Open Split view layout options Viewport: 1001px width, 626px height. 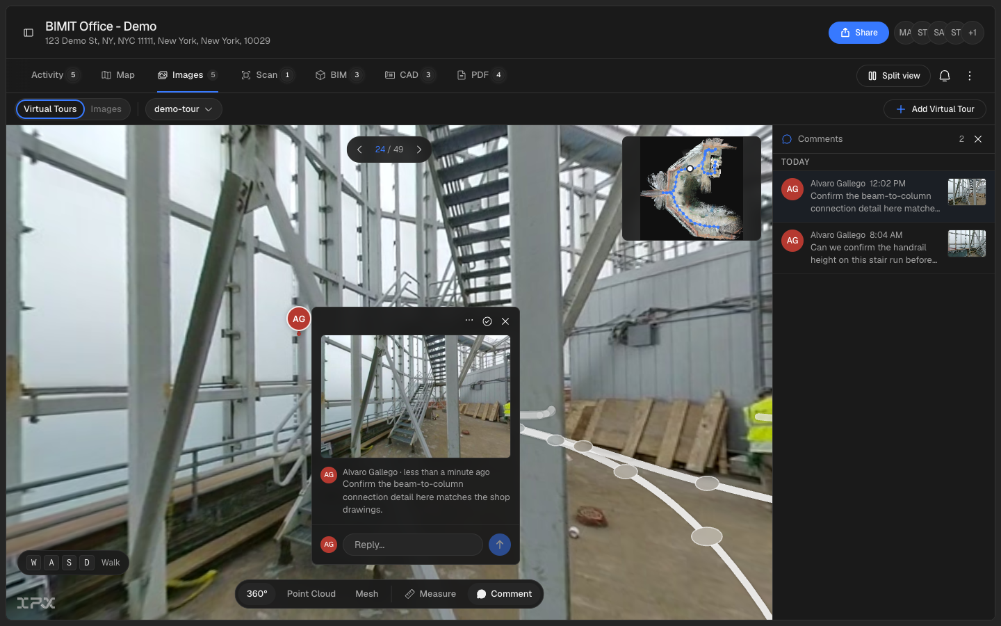894,76
